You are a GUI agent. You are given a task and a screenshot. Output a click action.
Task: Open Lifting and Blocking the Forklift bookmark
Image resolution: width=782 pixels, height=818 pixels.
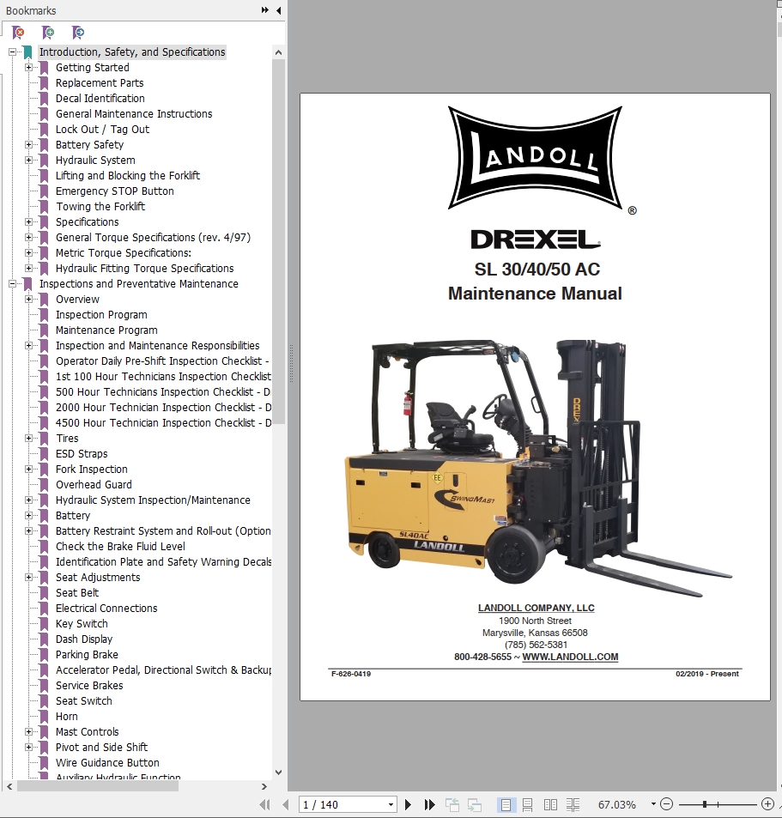coord(128,175)
